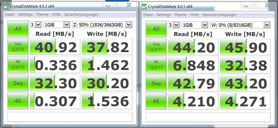Click Read [MB/s] header in left window
The width and height of the screenshot is (278, 128).
(55, 34)
